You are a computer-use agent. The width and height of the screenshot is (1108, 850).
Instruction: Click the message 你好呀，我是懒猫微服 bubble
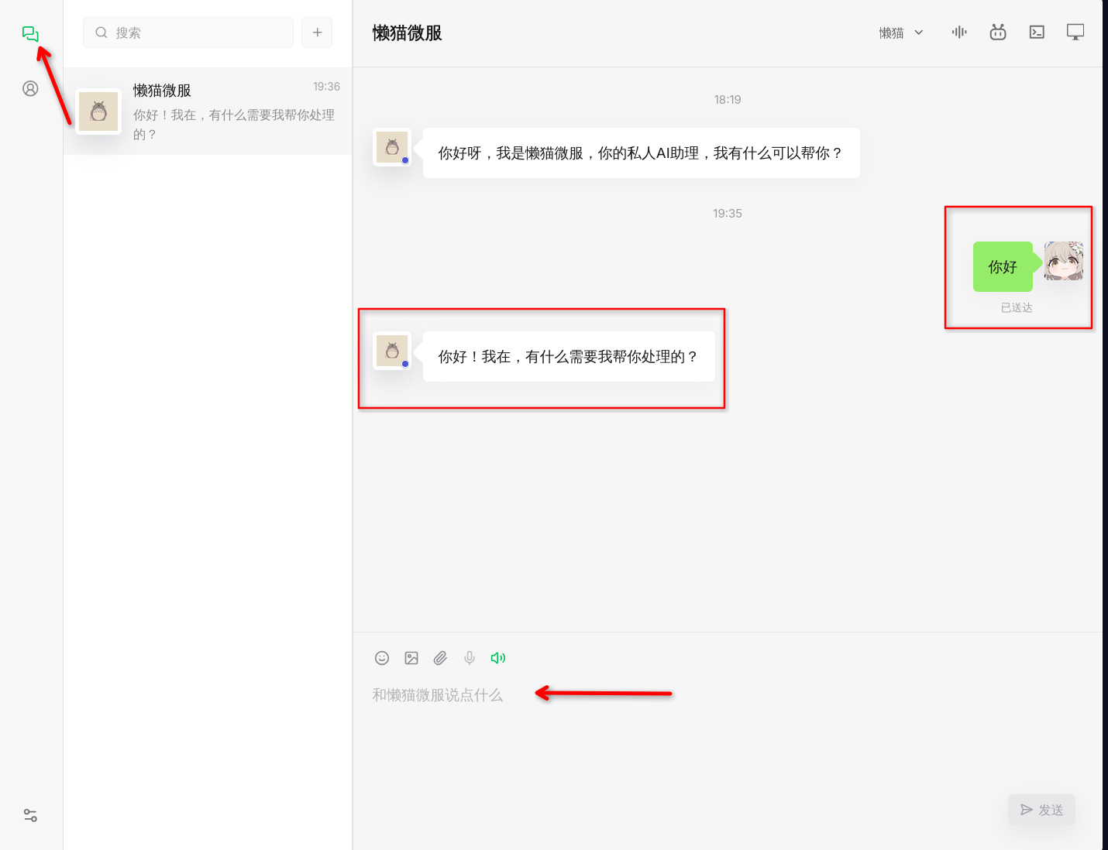click(x=641, y=153)
